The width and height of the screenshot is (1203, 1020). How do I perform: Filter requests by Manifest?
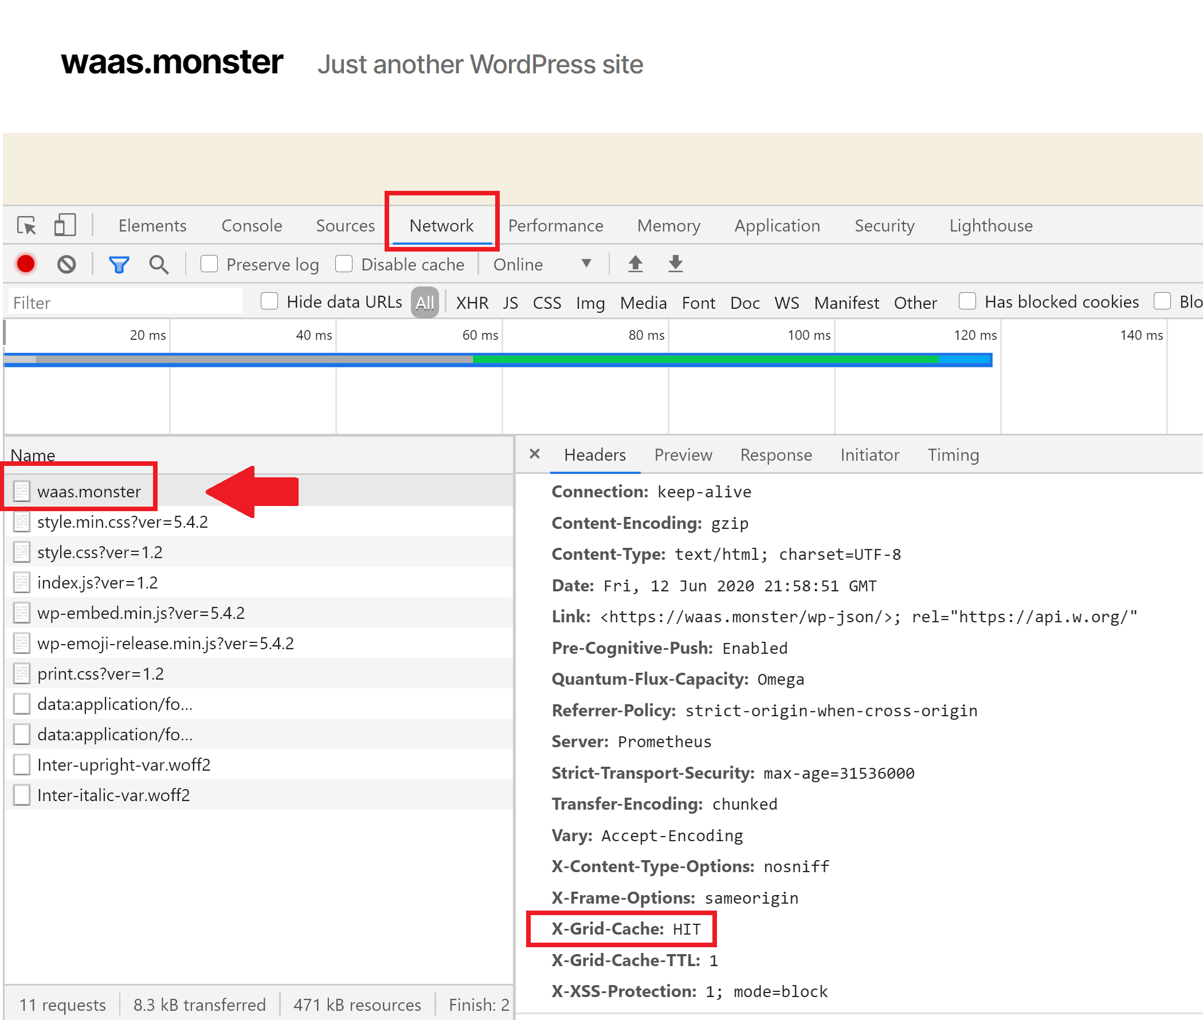(x=846, y=303)
